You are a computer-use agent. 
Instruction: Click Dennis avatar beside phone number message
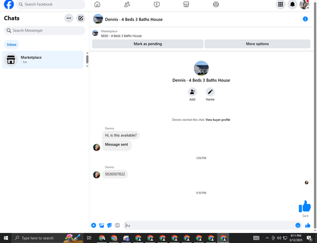pos(96,175)
